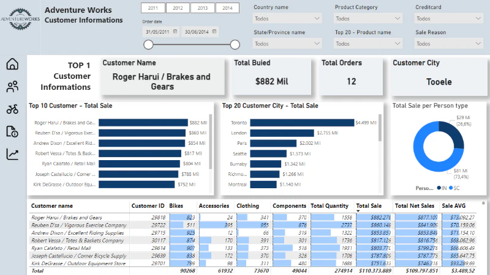Screen dimensions: 490x275
Task: Select Roger Harui / Brakes and Gears table row
Action: (x=253, y=218)
